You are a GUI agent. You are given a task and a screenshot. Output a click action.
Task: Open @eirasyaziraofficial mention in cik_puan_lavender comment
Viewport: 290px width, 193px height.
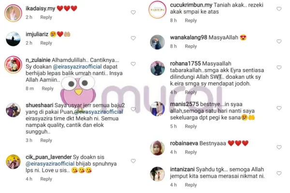pos(50,164)
